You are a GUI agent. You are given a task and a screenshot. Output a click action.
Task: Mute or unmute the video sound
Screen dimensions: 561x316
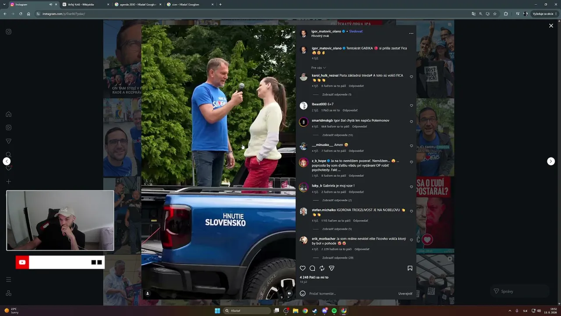pos(289,293)
